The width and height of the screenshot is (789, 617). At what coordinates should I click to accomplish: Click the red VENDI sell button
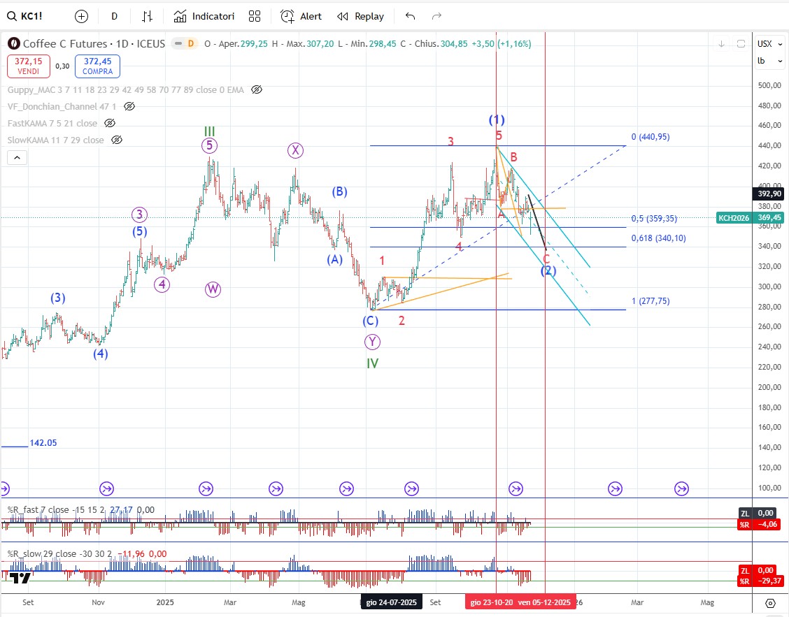(28, 66)
